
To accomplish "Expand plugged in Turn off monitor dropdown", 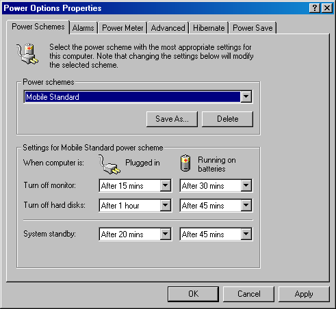I will pyautogui.click(x=166, y=185).
